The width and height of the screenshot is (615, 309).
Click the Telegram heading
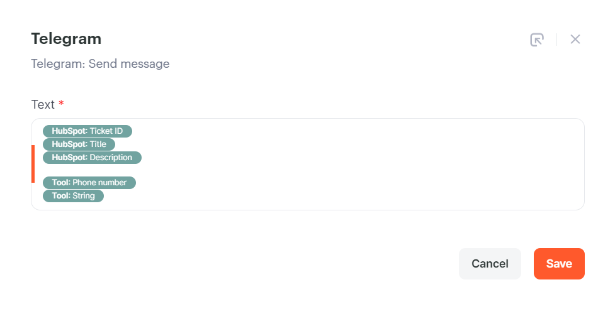coord(66,39)
